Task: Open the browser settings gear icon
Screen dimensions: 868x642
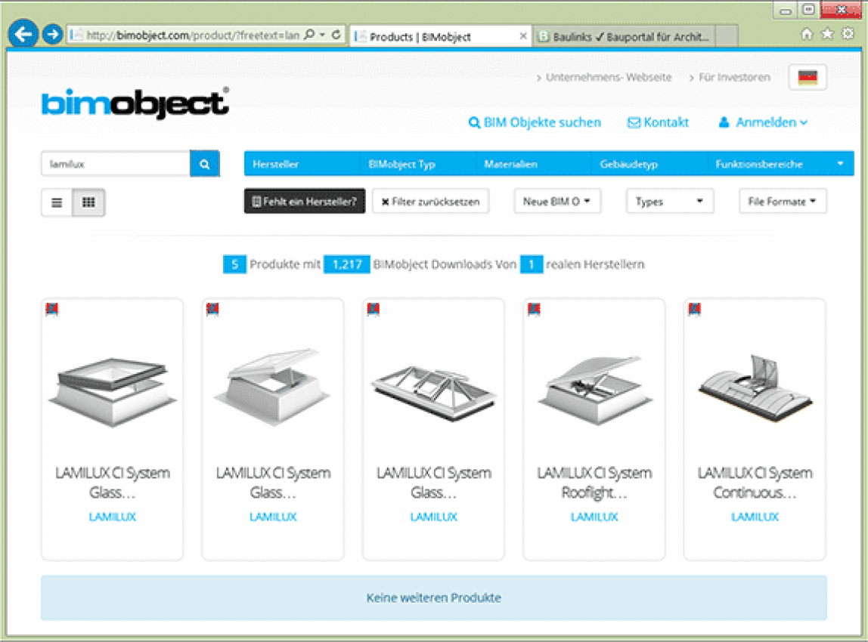Action: (x=848, y=34)
